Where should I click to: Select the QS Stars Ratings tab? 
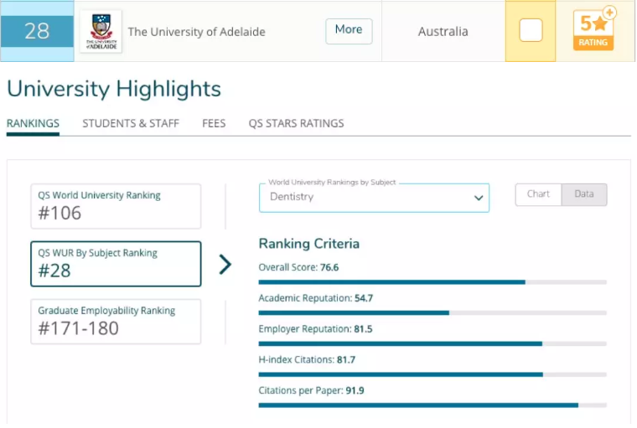click(x=296, y=123)
